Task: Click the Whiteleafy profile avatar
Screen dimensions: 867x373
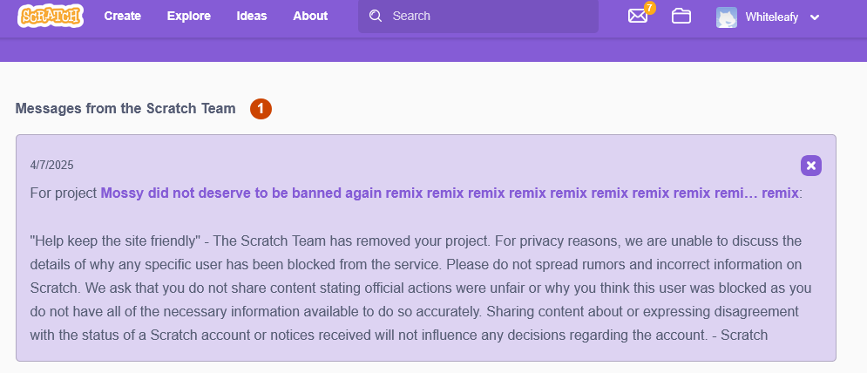Action: pos(727,17)
